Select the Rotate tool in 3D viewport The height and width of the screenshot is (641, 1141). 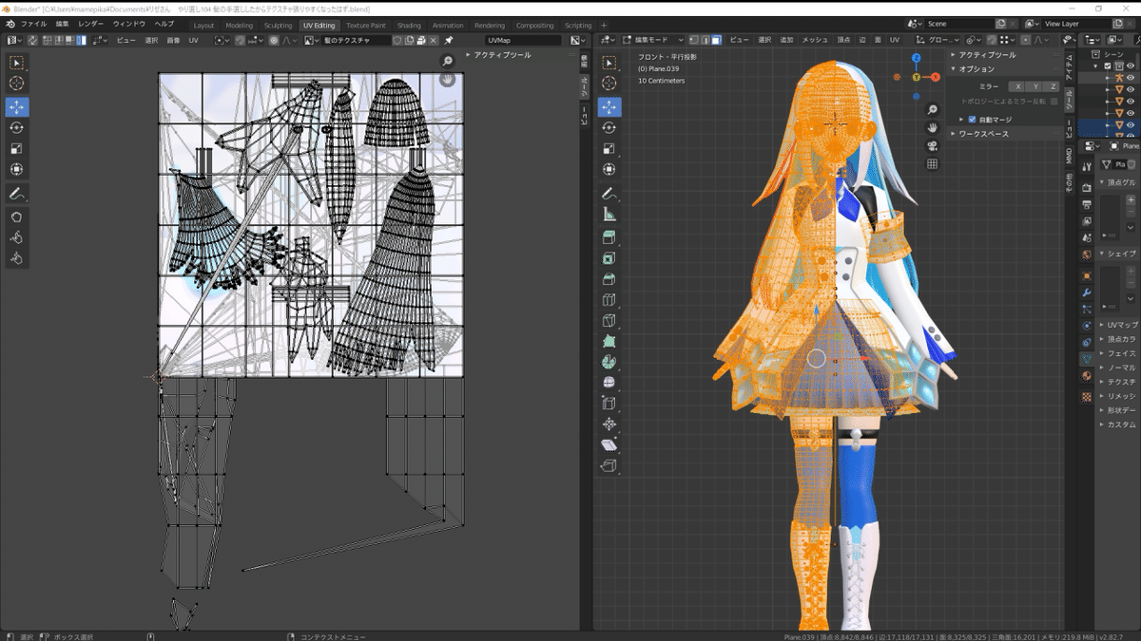tap(609, 128)
